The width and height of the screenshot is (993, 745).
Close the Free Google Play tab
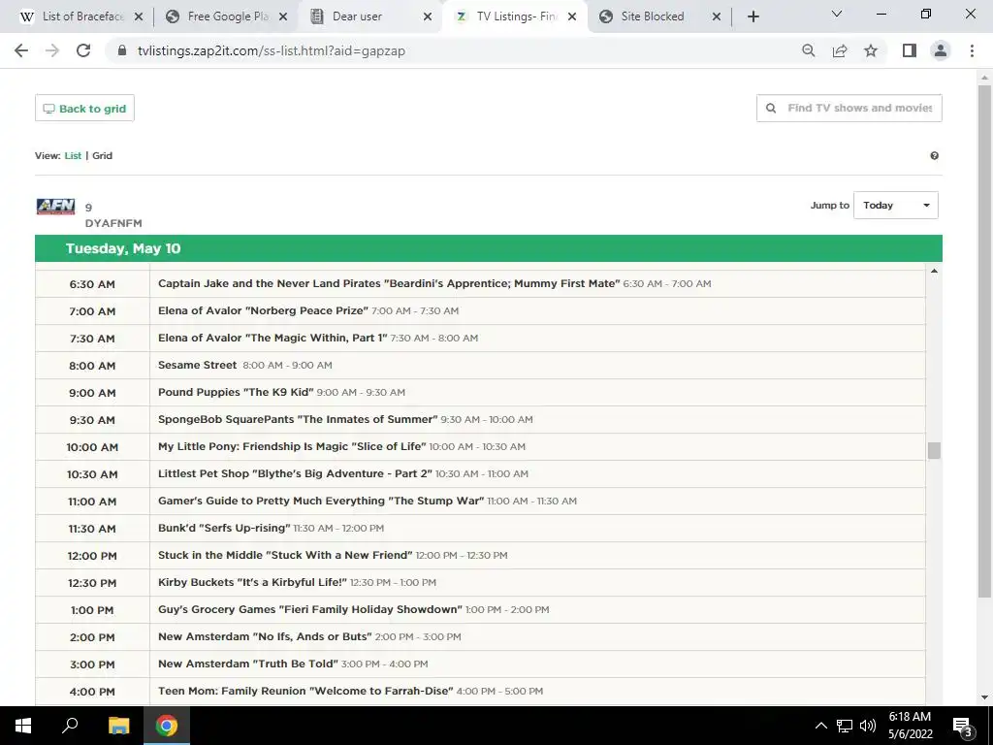(x=283, y=16)
